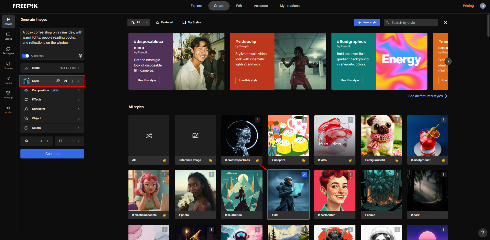Screen dimensions: 490x240
Task: Open See all featured styles
Action: pos(428,96)
